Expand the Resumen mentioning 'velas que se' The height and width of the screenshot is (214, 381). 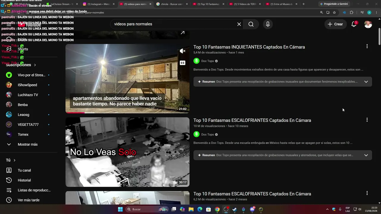(x=366, y=155)
